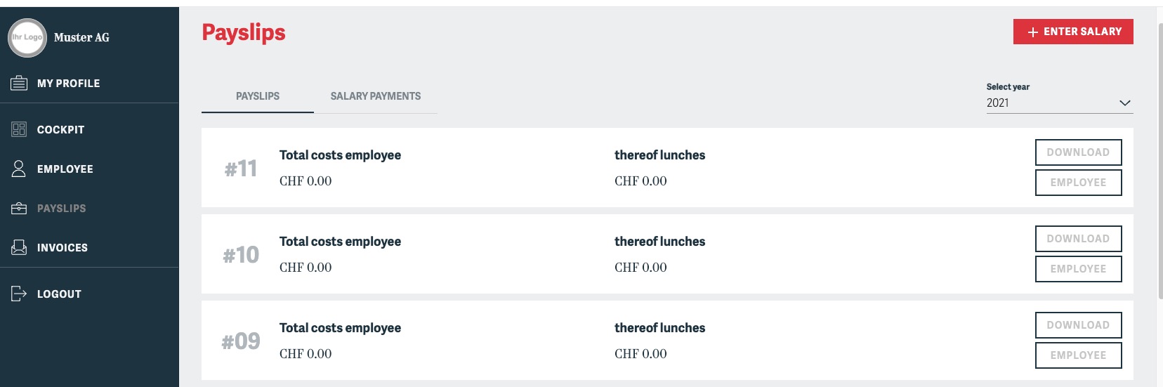Open Employee details for payslip #10
The image size is (1163, 387).
[1078, 269]
